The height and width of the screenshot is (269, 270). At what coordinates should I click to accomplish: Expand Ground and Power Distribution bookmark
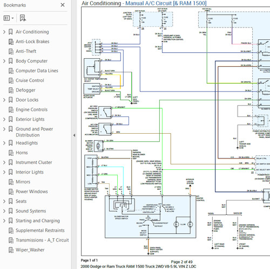click(x=4, y=129)
